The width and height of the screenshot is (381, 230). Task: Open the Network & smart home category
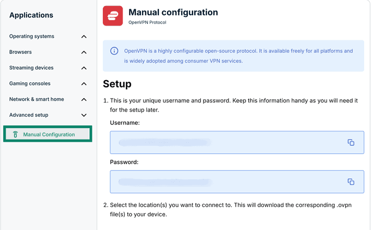tap(36, 99)
